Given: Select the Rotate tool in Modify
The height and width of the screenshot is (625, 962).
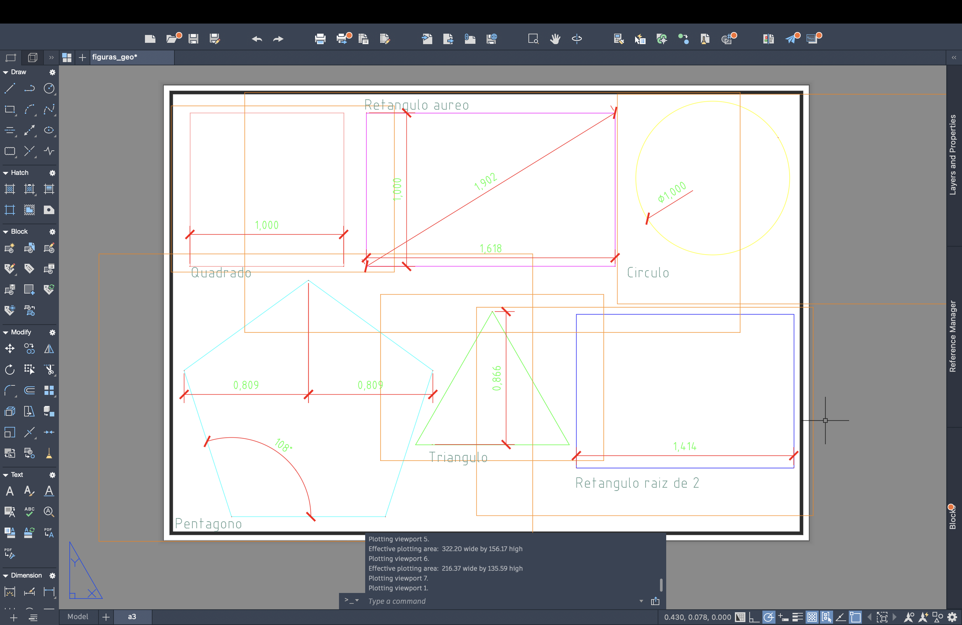Looking at the screenshot, I should (10, 369).
